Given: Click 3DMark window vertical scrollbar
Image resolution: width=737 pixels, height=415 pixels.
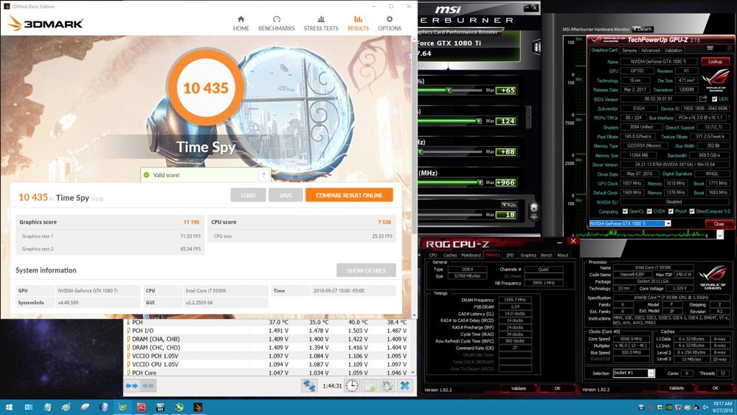Looking at the screenshot, I should click(x=414, y=137).
